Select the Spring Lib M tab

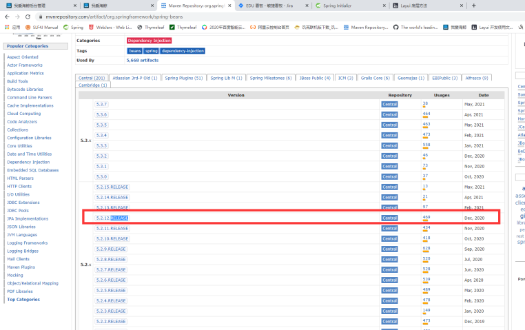click(x=227, y=78)
